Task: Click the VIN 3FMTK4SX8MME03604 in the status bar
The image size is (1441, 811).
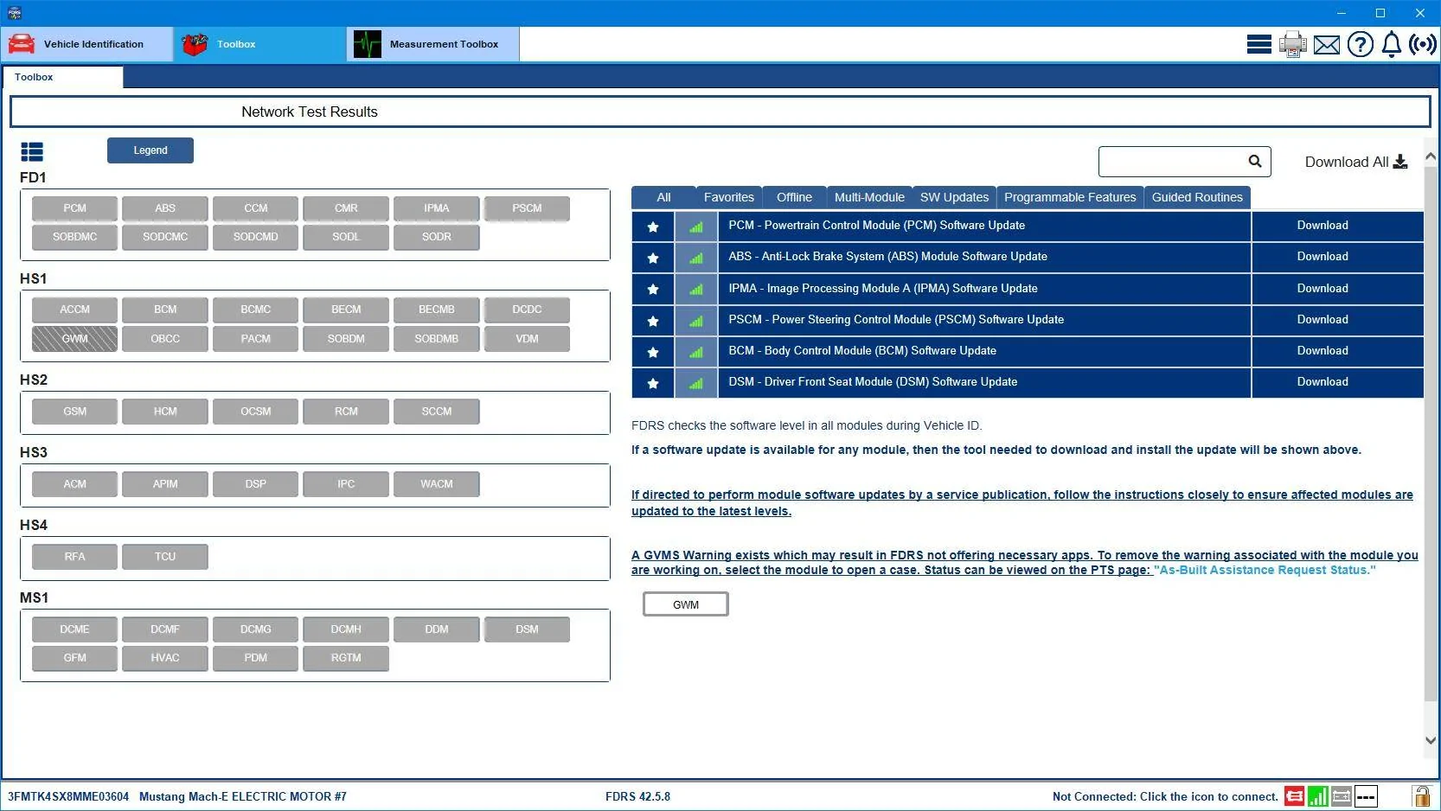Action: (x=68, y=796)
